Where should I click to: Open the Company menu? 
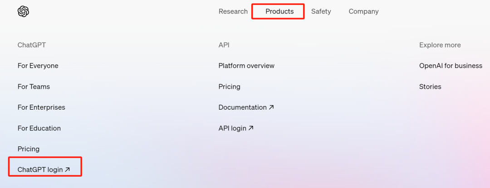click(363, 11)
